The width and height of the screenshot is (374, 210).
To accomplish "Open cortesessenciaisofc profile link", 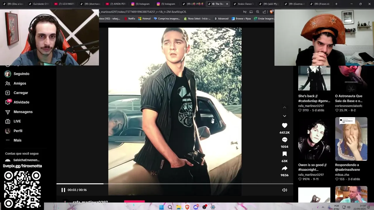I will 349,106.
